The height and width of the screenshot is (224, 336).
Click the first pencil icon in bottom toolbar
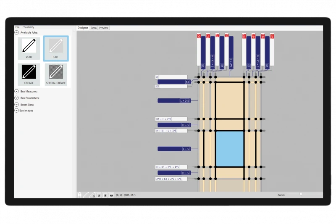click(87, 195)
